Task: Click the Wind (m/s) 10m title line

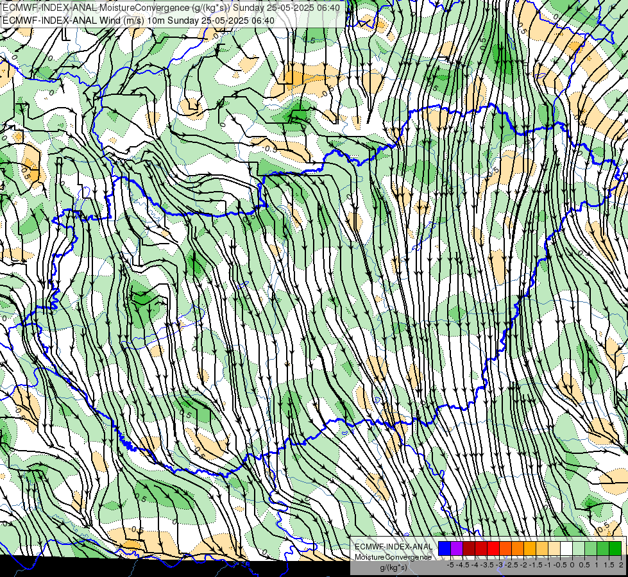Action: 139,21
